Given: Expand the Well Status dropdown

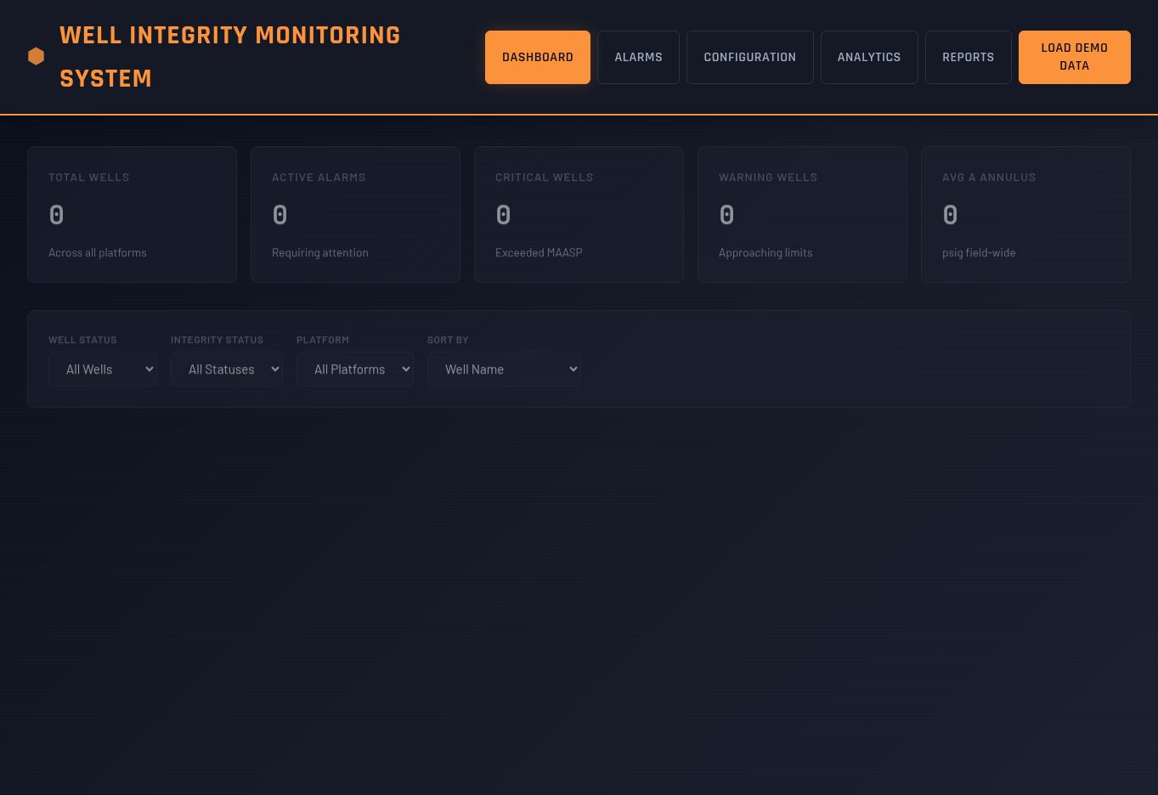Looking at the screenshot, I should click(x=103, y=369).
